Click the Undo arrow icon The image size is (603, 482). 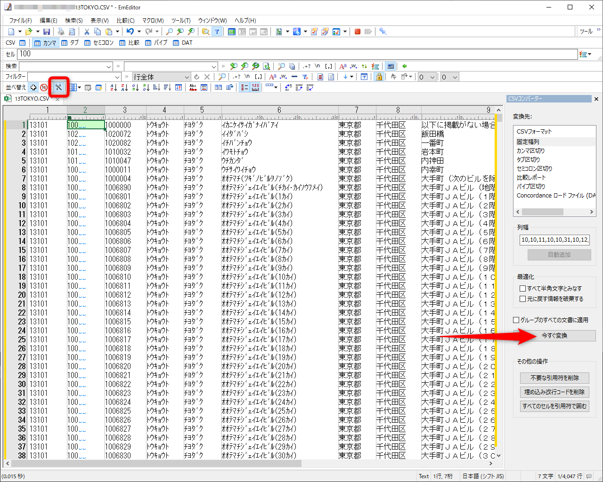130,32
